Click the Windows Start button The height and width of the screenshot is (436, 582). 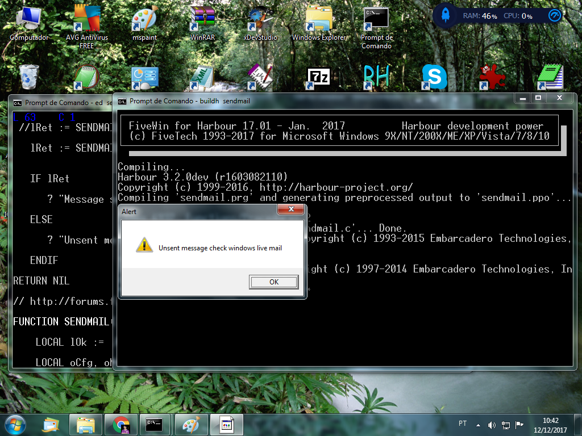coord(16,424)
